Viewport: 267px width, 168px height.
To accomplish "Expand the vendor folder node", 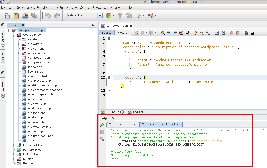I will 19,39.
